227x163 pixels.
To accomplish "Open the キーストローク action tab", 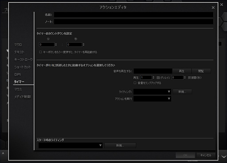I will pyautogui.click(x=23, y=59).
